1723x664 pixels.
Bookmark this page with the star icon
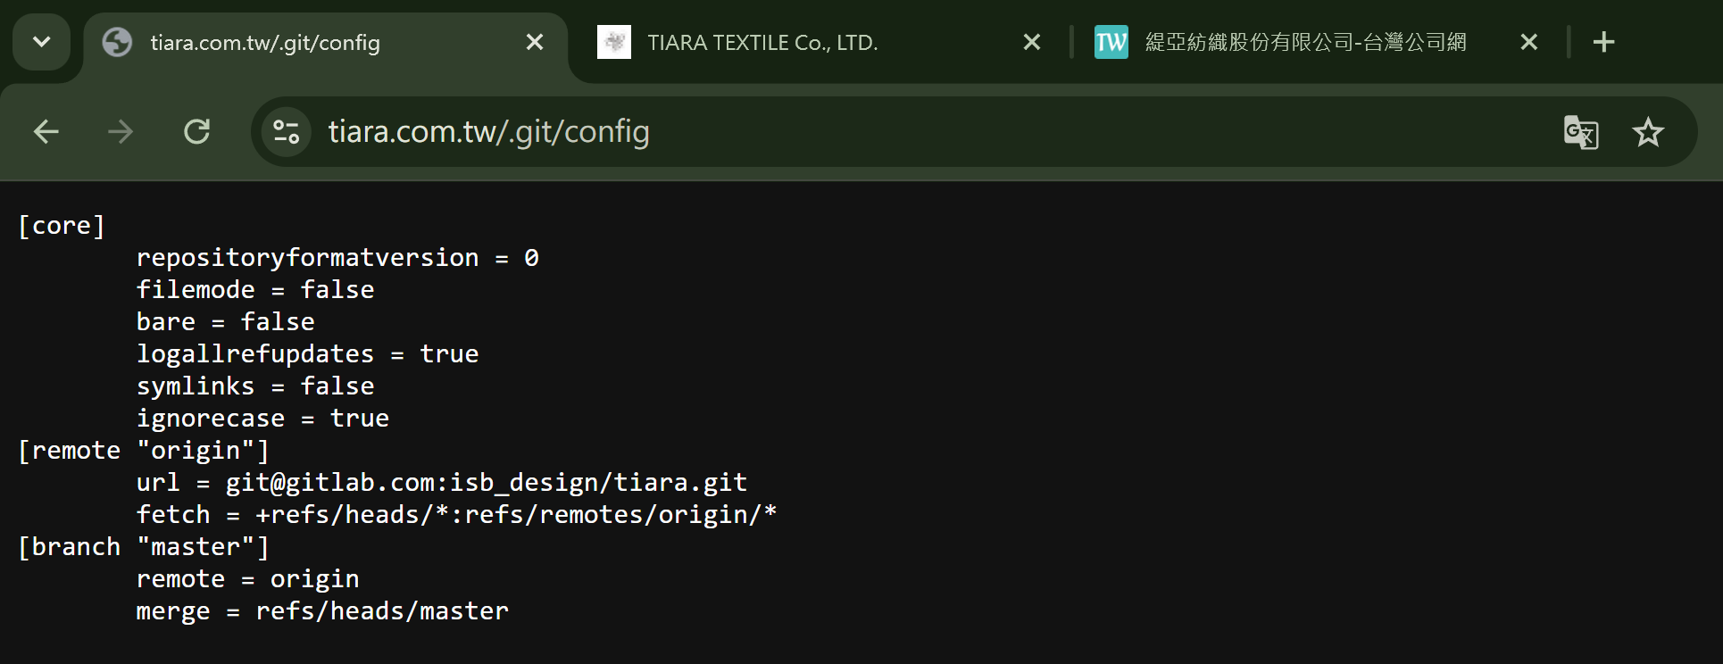[x=1648, y=132]
